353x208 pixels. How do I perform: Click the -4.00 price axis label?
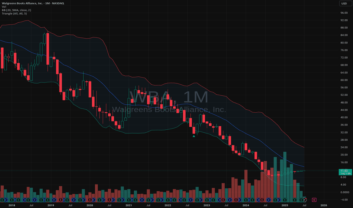344,200
